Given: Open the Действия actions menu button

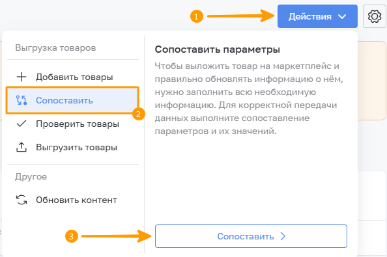Looking at the screenshot, I should pos(317,16).
